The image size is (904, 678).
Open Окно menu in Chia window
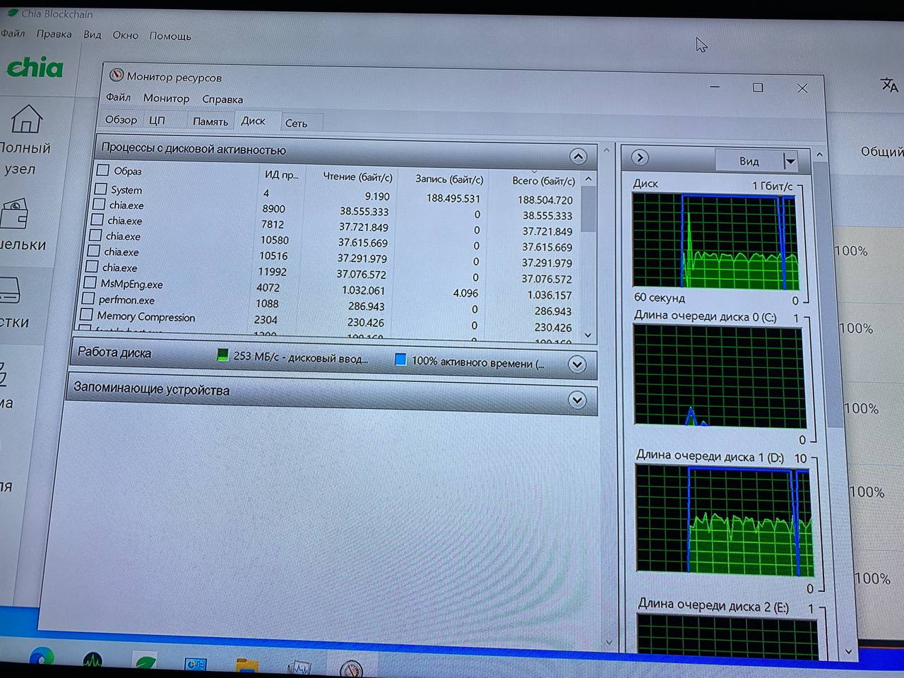point(125,35)
